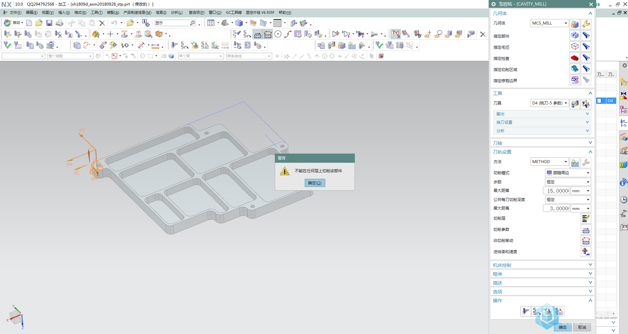Click the 指定部件 select icon
Image resolution: width=628 pixels, height=334 pixels.
[575, 35]
